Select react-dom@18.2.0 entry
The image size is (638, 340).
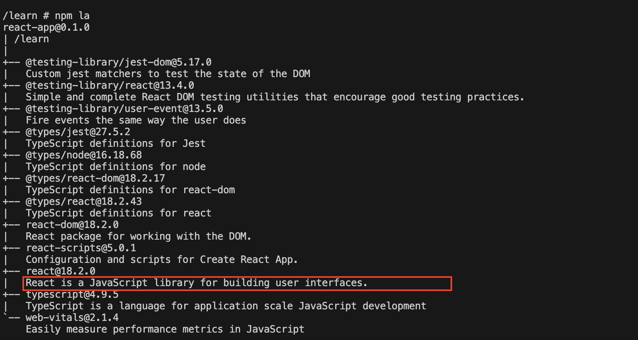72,225
